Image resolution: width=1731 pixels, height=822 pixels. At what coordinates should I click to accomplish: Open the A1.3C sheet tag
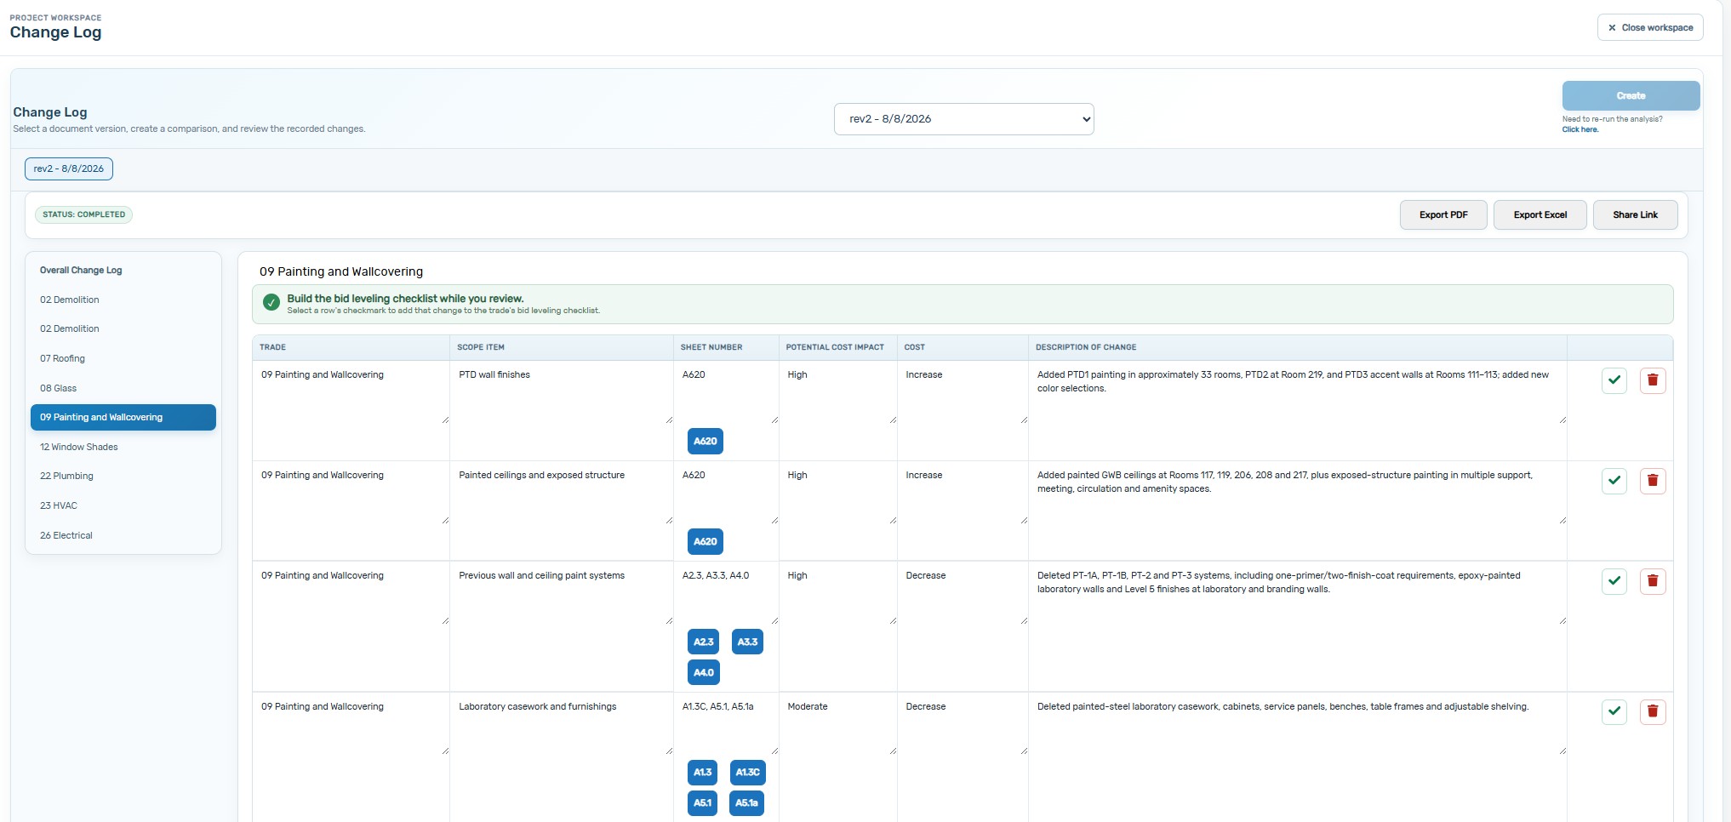748,773
